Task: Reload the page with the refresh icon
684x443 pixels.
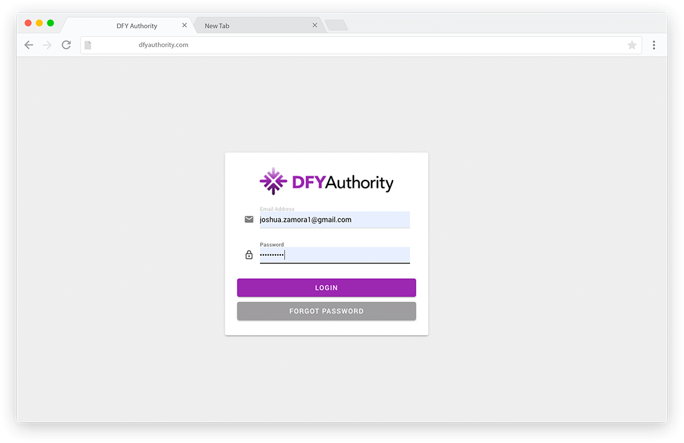Action: click(66, 45)
